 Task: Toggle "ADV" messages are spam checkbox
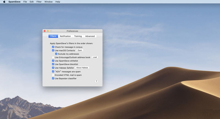(x=53, y=71)
